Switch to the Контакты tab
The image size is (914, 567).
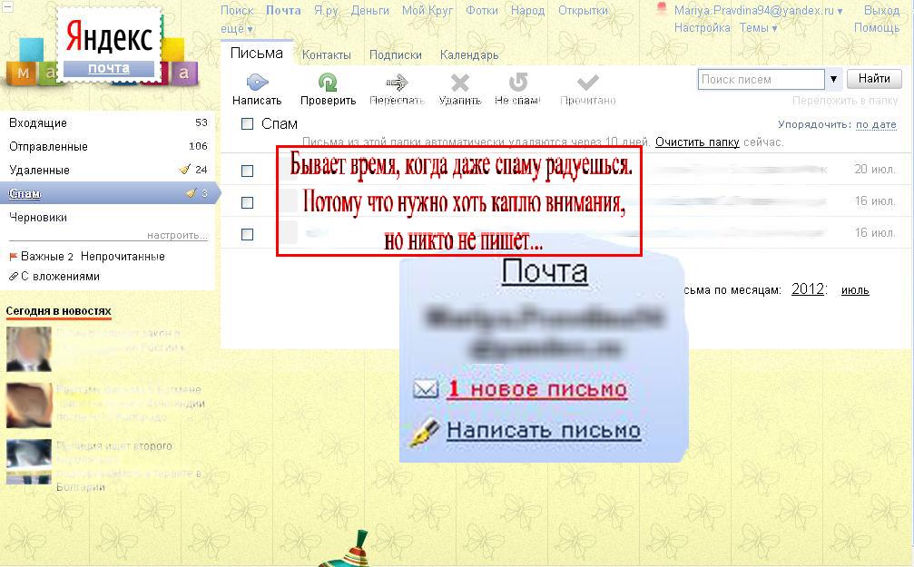click(327, 54)
